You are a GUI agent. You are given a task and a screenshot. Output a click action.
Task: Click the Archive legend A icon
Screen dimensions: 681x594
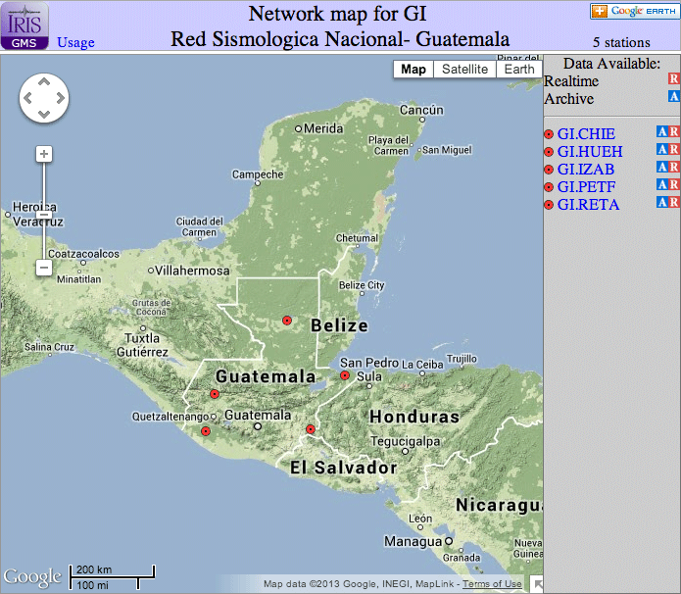[673, 96]
